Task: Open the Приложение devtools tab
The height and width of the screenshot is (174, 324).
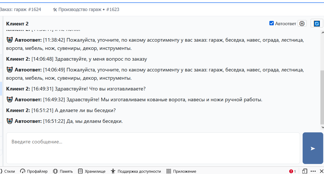Action: click(x=181, y=171)
